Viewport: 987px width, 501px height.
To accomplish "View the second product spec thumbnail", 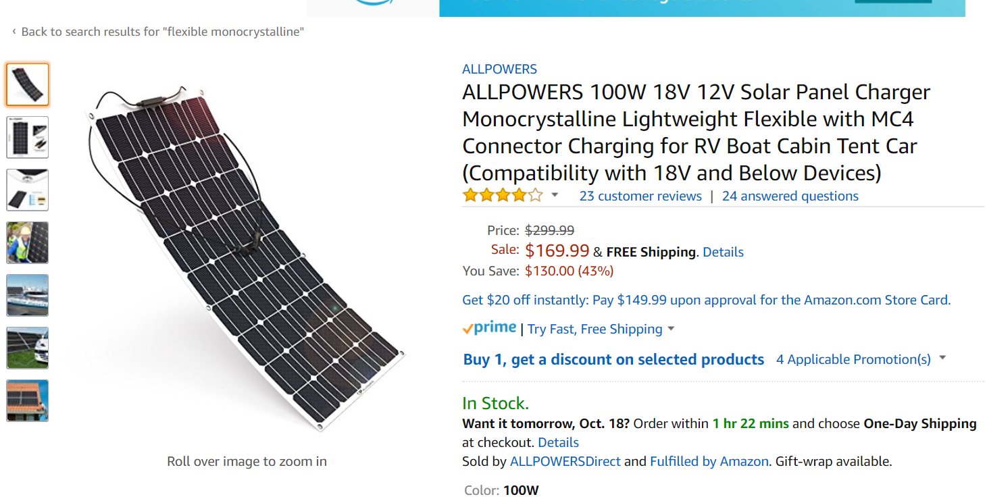I will [28, 137].
